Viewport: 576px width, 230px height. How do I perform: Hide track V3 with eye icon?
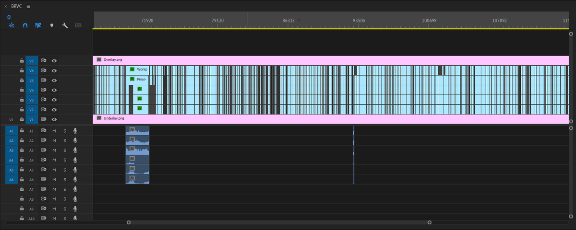(54, 100)
